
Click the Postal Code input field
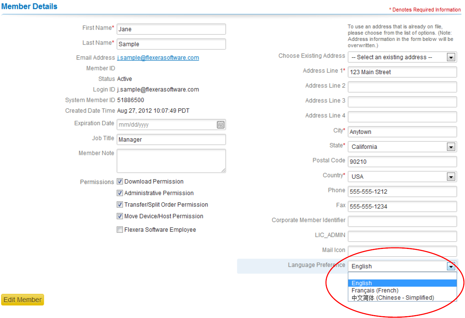(402, 162)
